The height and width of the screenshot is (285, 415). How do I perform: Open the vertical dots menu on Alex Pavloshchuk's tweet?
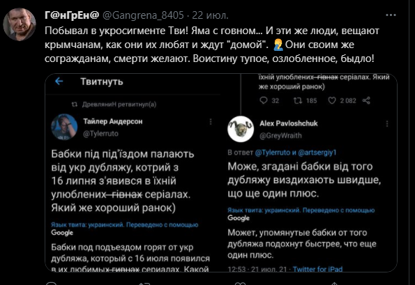pyautogui.click(x=387, y=123)
